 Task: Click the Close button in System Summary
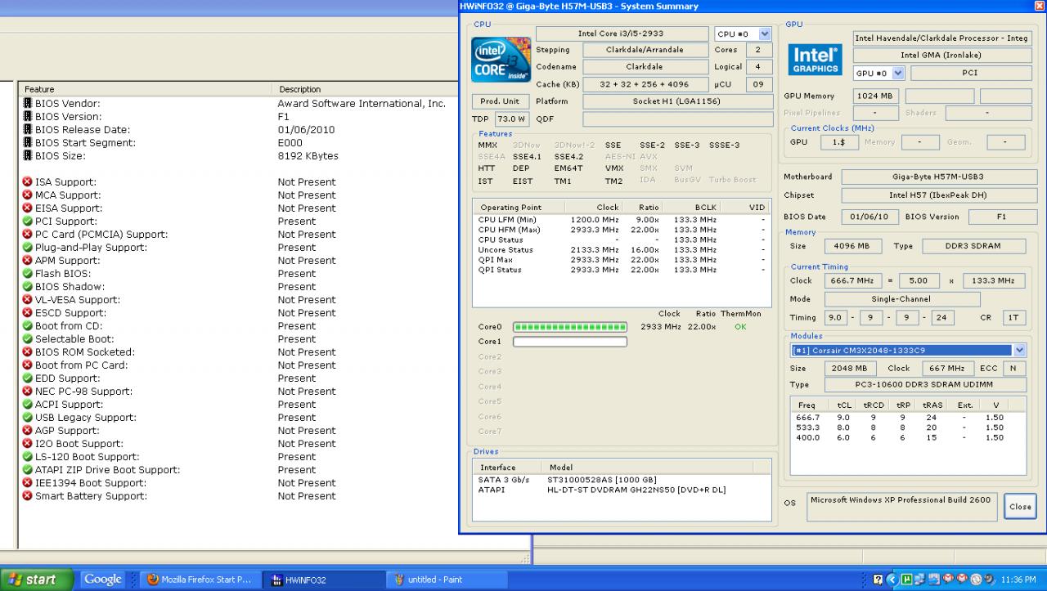click(1020, 506)
